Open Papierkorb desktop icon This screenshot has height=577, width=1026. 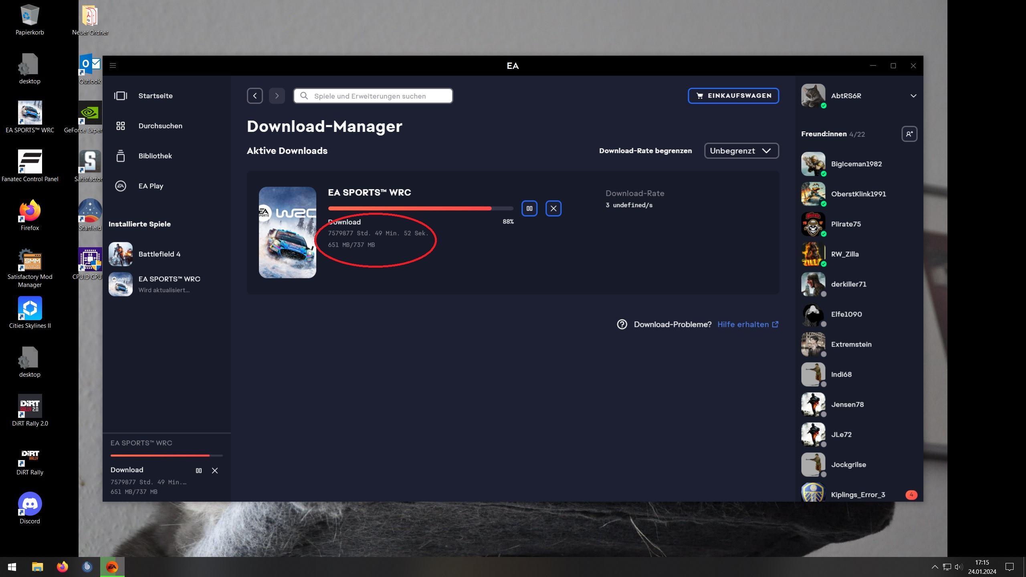(x=30, y=20)
